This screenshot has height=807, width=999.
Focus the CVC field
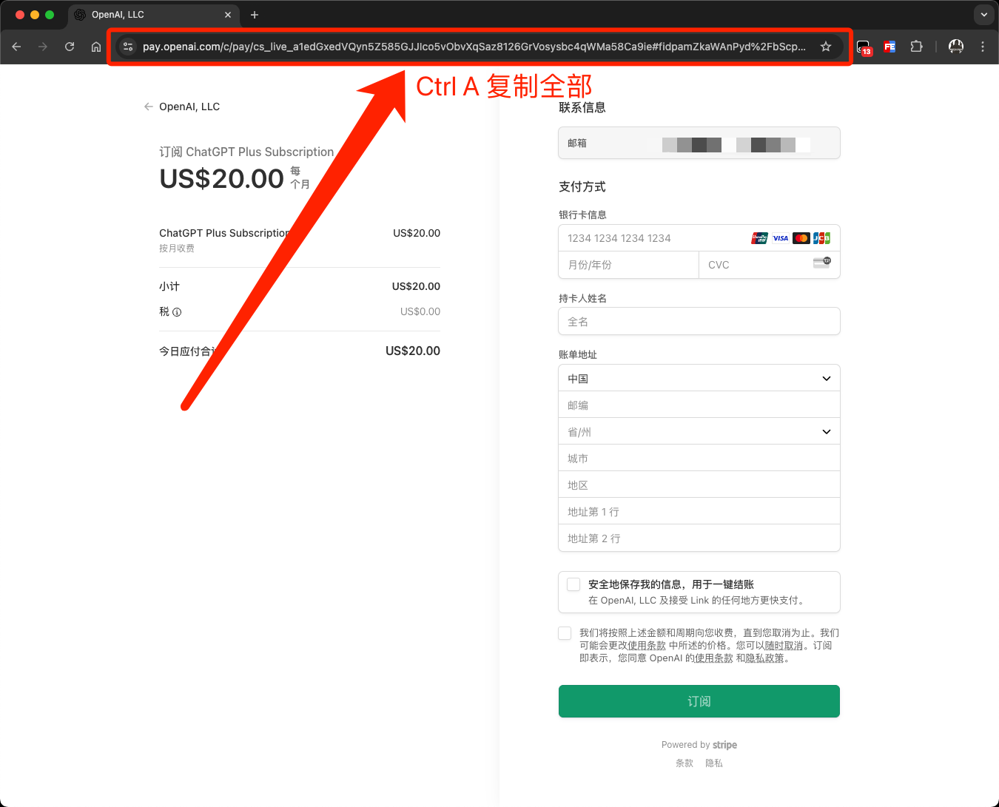(x=770, y=265)
